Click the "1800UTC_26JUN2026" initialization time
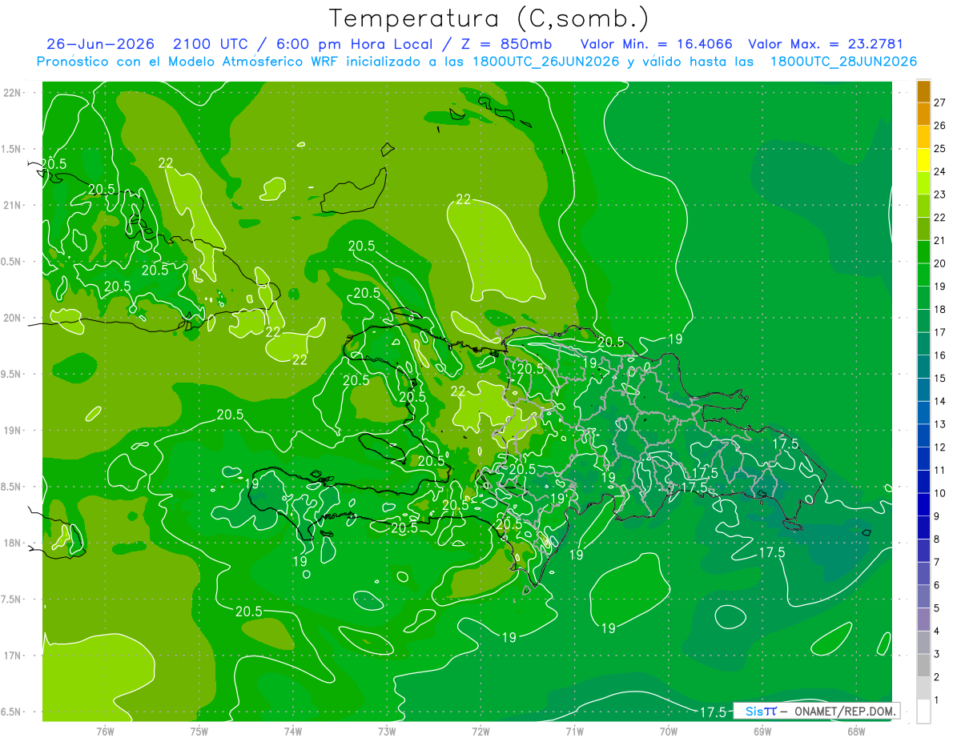This screenshot has height=742, width=961. [x=545, y=62]
